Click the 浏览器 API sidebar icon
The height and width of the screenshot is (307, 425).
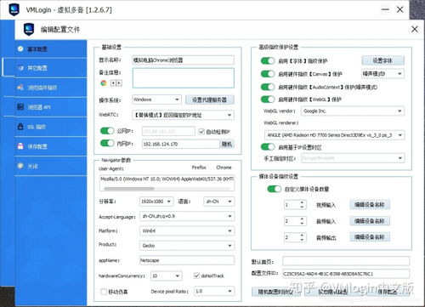click(20, 107)
